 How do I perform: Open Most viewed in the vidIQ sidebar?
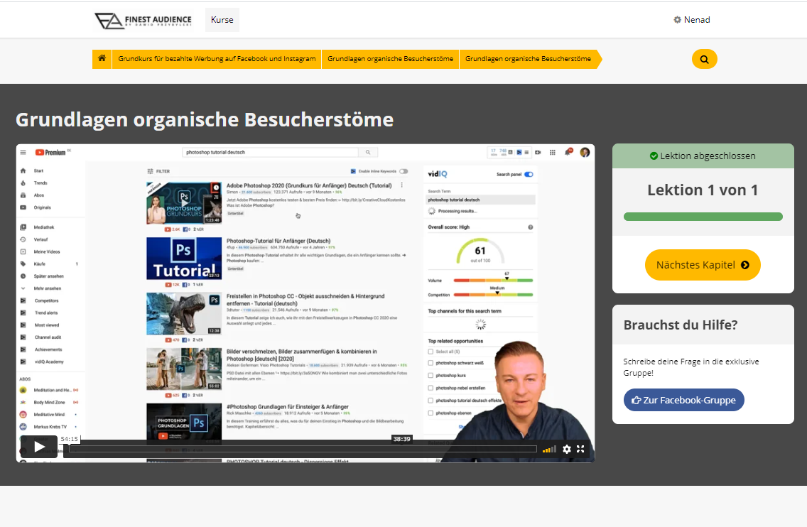47,325
